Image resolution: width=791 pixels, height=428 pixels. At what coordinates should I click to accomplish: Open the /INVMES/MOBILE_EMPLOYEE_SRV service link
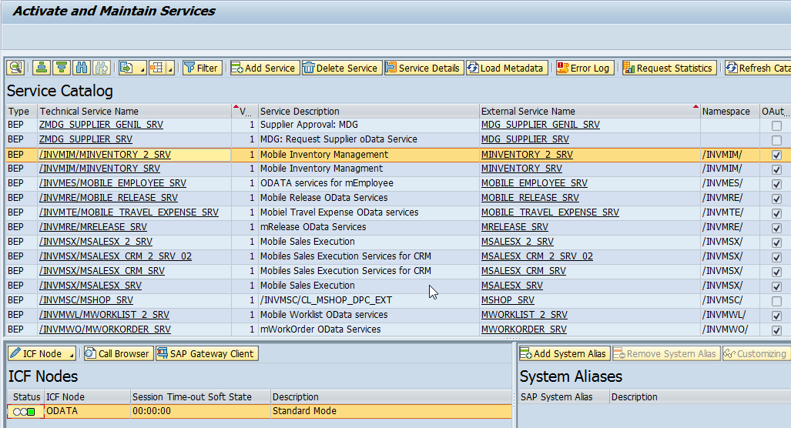tap(112, 183)
